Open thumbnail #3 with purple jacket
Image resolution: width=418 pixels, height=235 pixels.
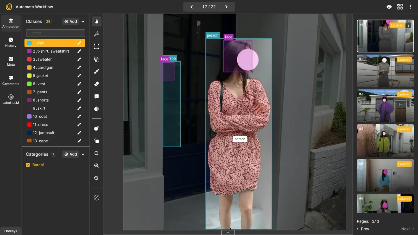385,105
